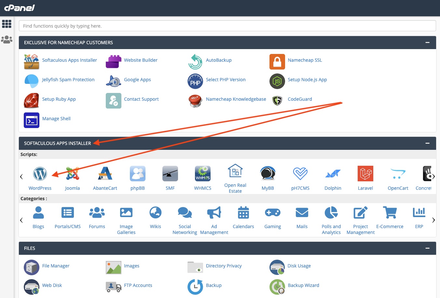Select the Joomla script icon

pyautogui.click(x=73, y=174)
